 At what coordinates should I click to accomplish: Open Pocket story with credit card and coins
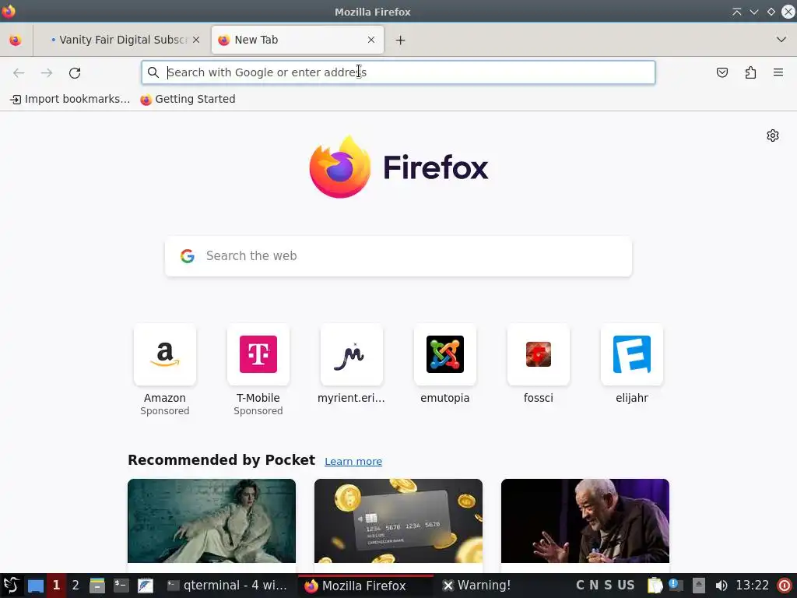coord(398,521)
